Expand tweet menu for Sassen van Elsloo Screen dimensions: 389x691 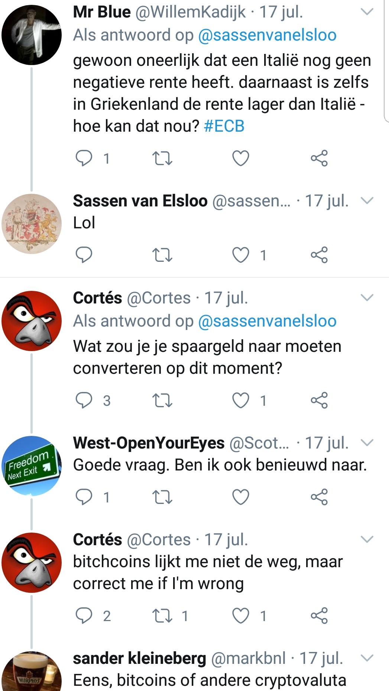pyautogui.click(x=367, y=201)
